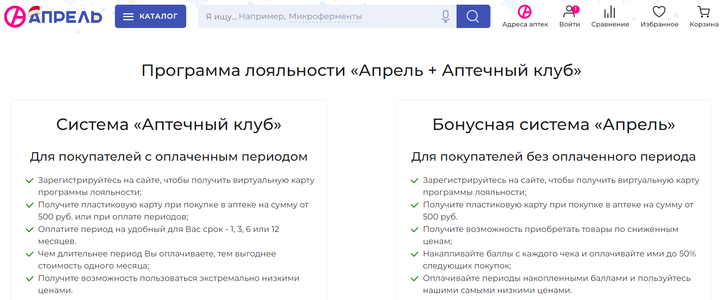Click the heading 'Бонусная система «Апрель»'
Viewport: 723px width, 300px height.
[x=554, y=125]
